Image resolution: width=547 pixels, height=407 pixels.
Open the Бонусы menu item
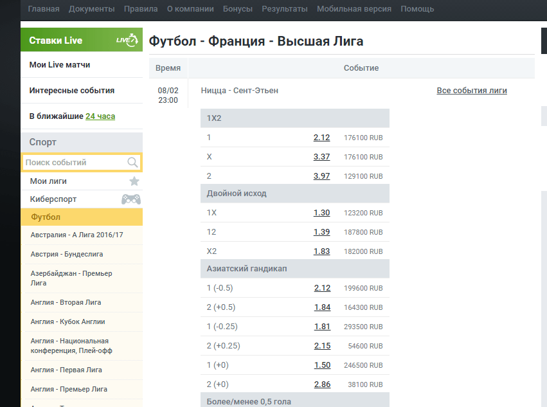pos(238,9)
